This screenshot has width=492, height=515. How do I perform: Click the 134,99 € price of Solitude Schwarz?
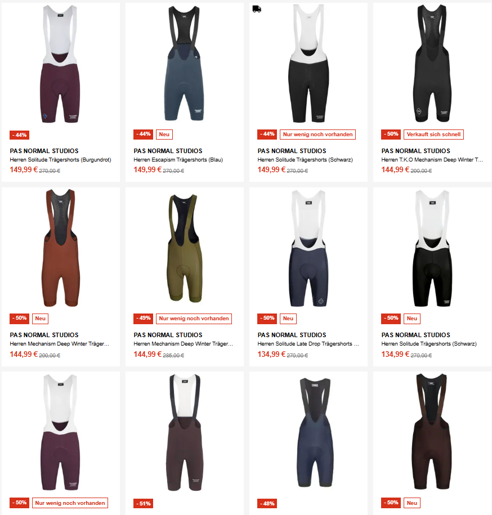coord(395,355)
